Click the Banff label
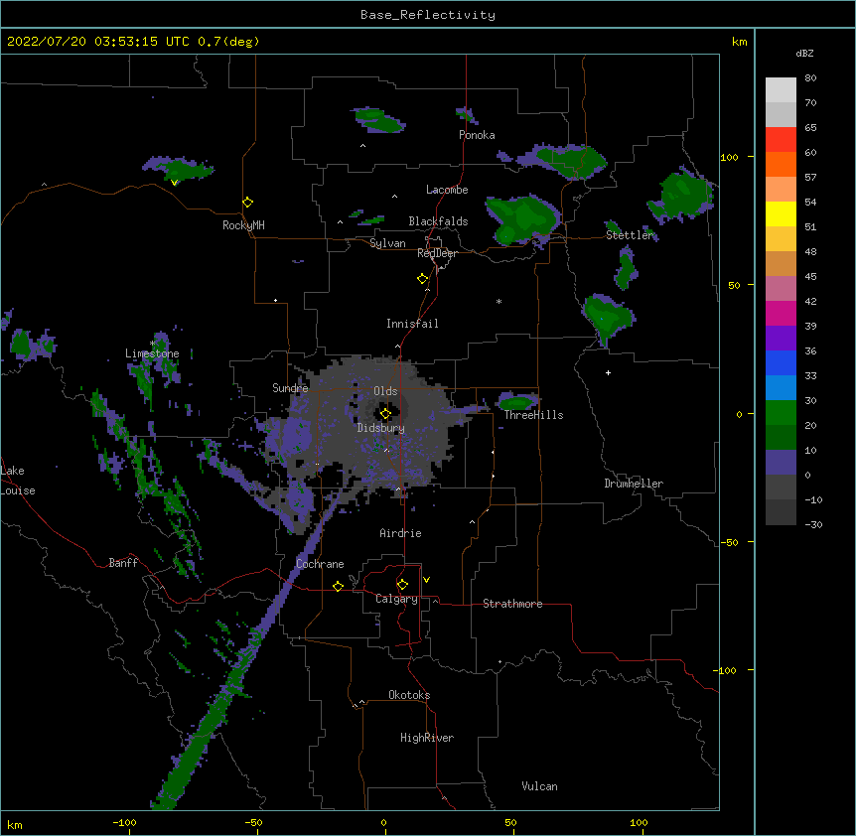This screenshot has width=856, height=836. click(123, 563)
